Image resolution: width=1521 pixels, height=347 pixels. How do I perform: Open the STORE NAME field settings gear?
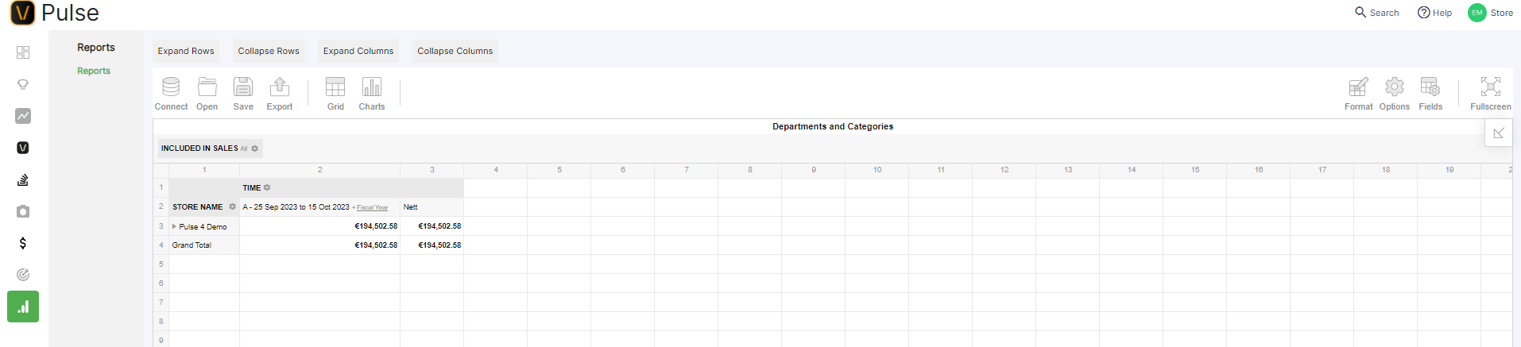232,206
